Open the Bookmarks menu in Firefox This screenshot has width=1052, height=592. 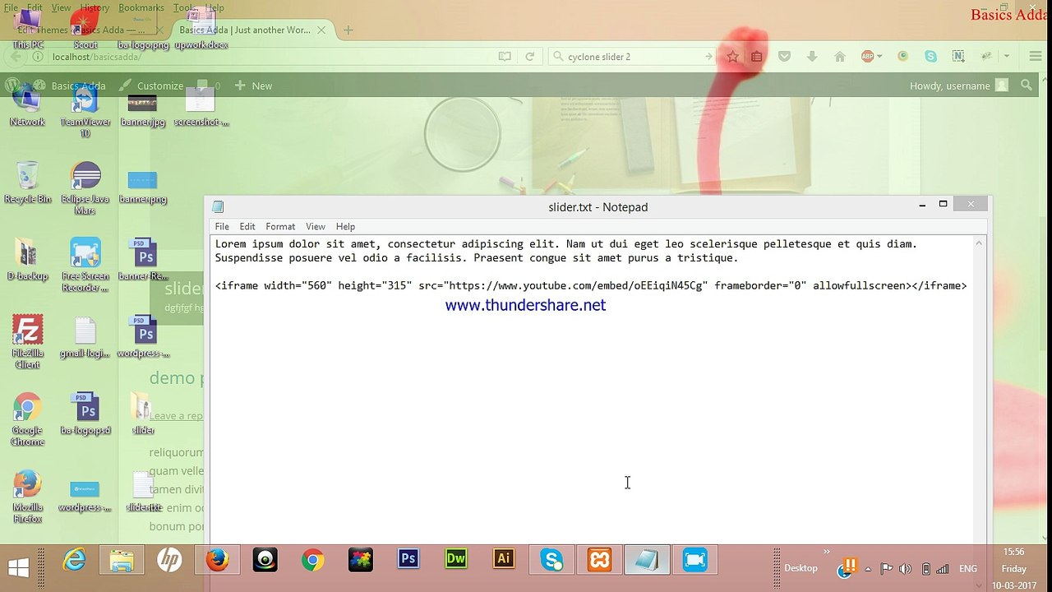click(141, 7)
